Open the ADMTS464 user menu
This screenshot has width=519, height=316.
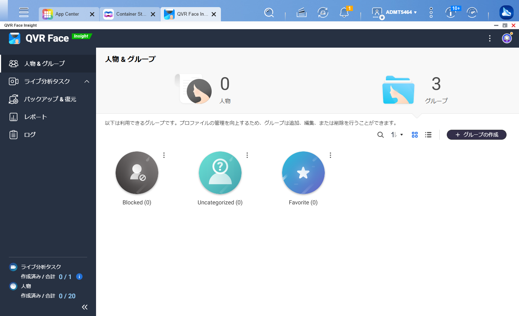pyautogui.click(x=394, y=13)
